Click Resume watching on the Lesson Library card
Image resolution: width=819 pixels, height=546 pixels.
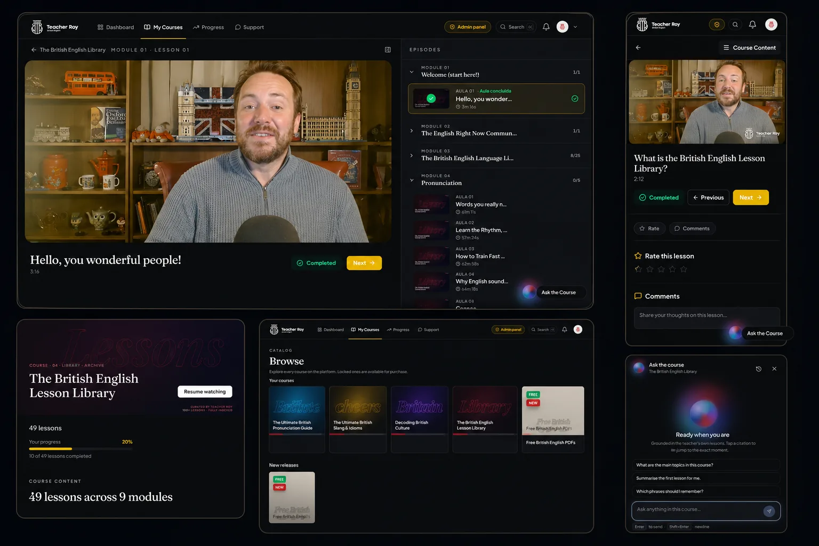point(205,391)
